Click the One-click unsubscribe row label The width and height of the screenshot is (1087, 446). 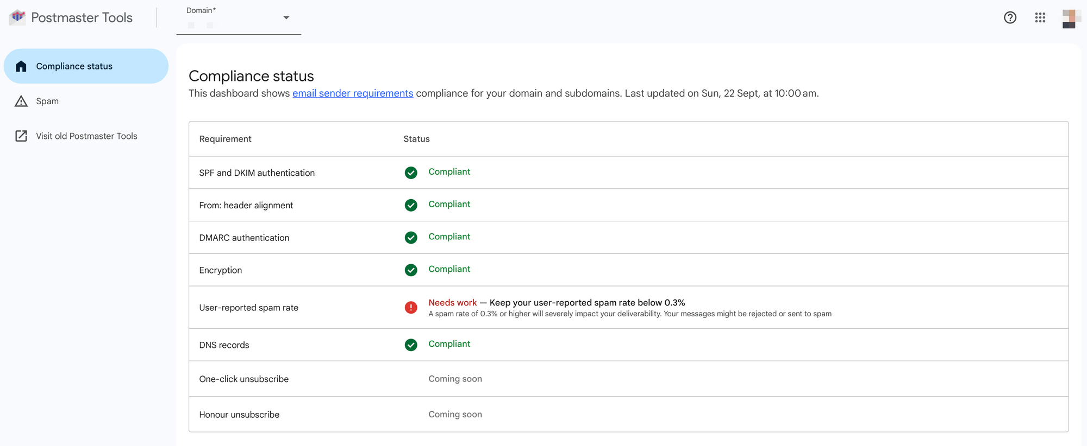(243, 379)
